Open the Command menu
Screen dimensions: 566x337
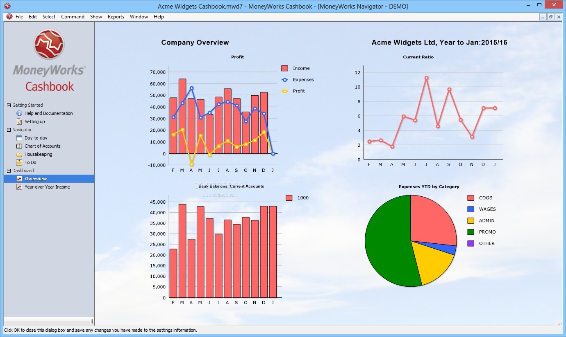[73, 17]
